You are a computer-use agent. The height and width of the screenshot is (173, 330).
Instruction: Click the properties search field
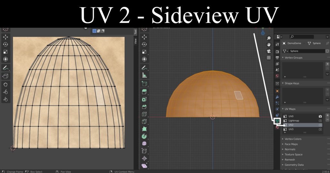302,37
